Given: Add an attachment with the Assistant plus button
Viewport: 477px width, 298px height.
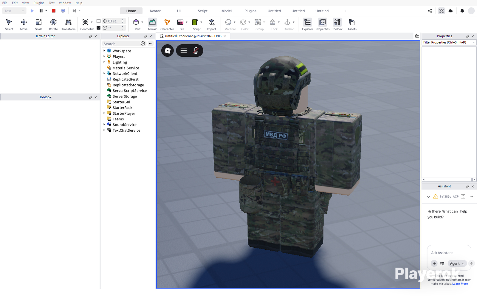Looking at the screenshot, I should (x=434, y=263).
